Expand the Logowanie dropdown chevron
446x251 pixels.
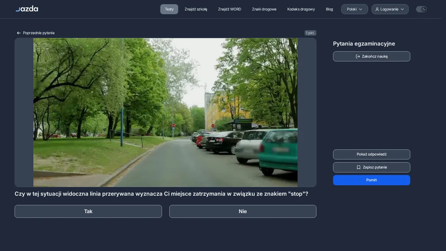point(402,9)
